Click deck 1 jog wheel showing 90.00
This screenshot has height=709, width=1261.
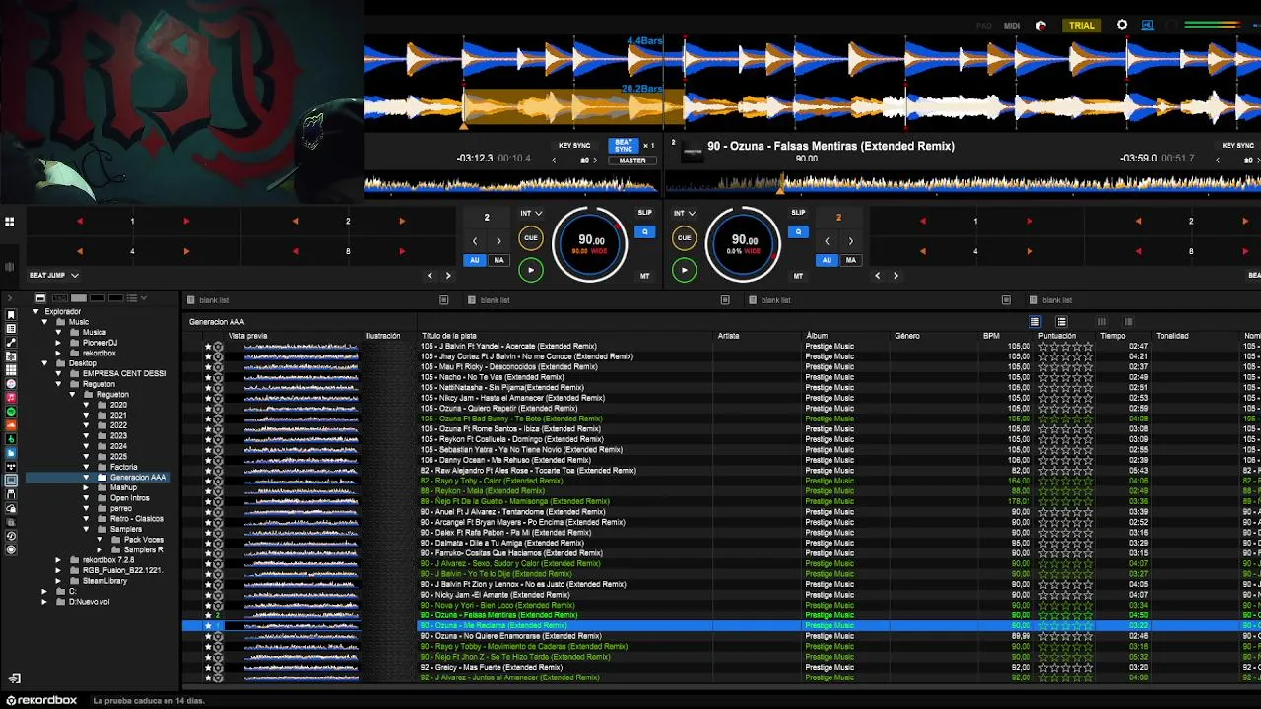click(x=590, y=242)
